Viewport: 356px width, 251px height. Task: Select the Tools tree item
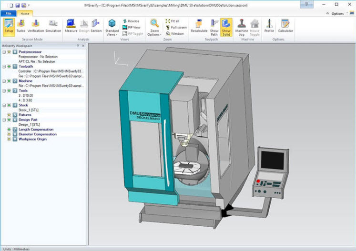[x=23, y=91]
